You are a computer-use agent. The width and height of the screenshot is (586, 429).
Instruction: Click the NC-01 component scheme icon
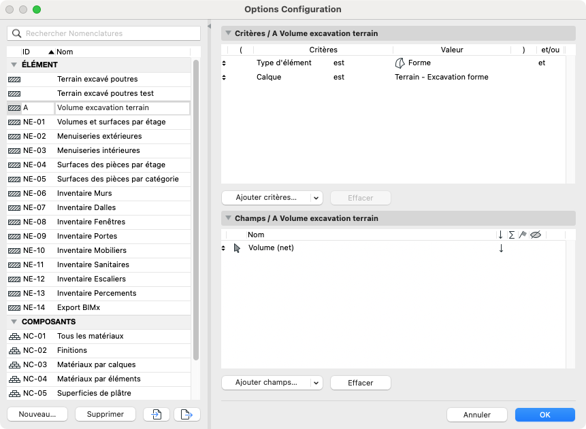(x=14, y=337)
